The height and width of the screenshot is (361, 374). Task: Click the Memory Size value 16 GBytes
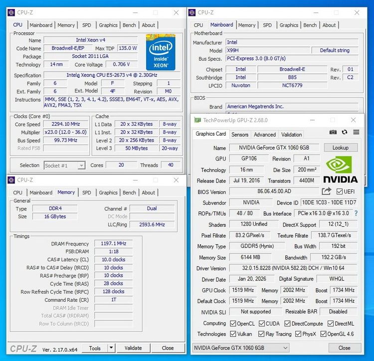(55, 216)
